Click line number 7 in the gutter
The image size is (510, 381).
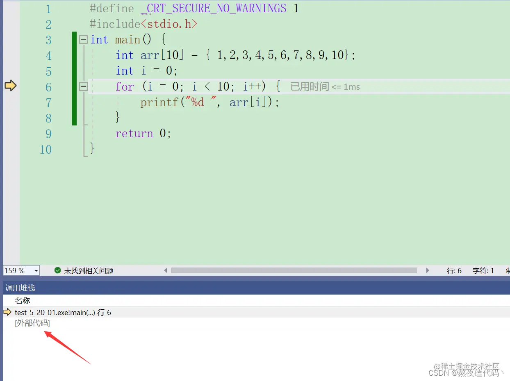[49, 102]
